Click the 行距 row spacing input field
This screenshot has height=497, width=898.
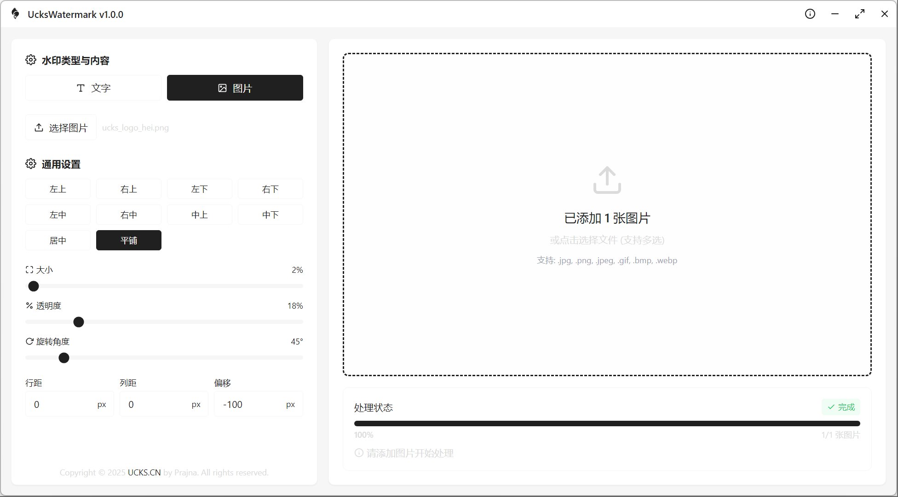click(69, 404)
